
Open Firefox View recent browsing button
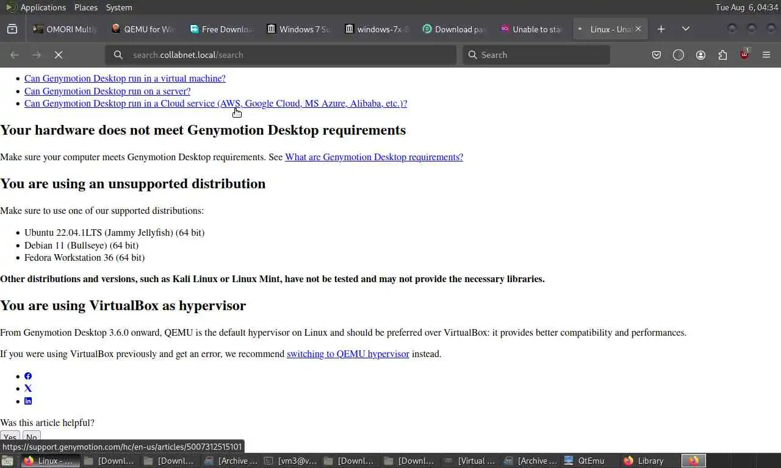click(x=12, y=29)
